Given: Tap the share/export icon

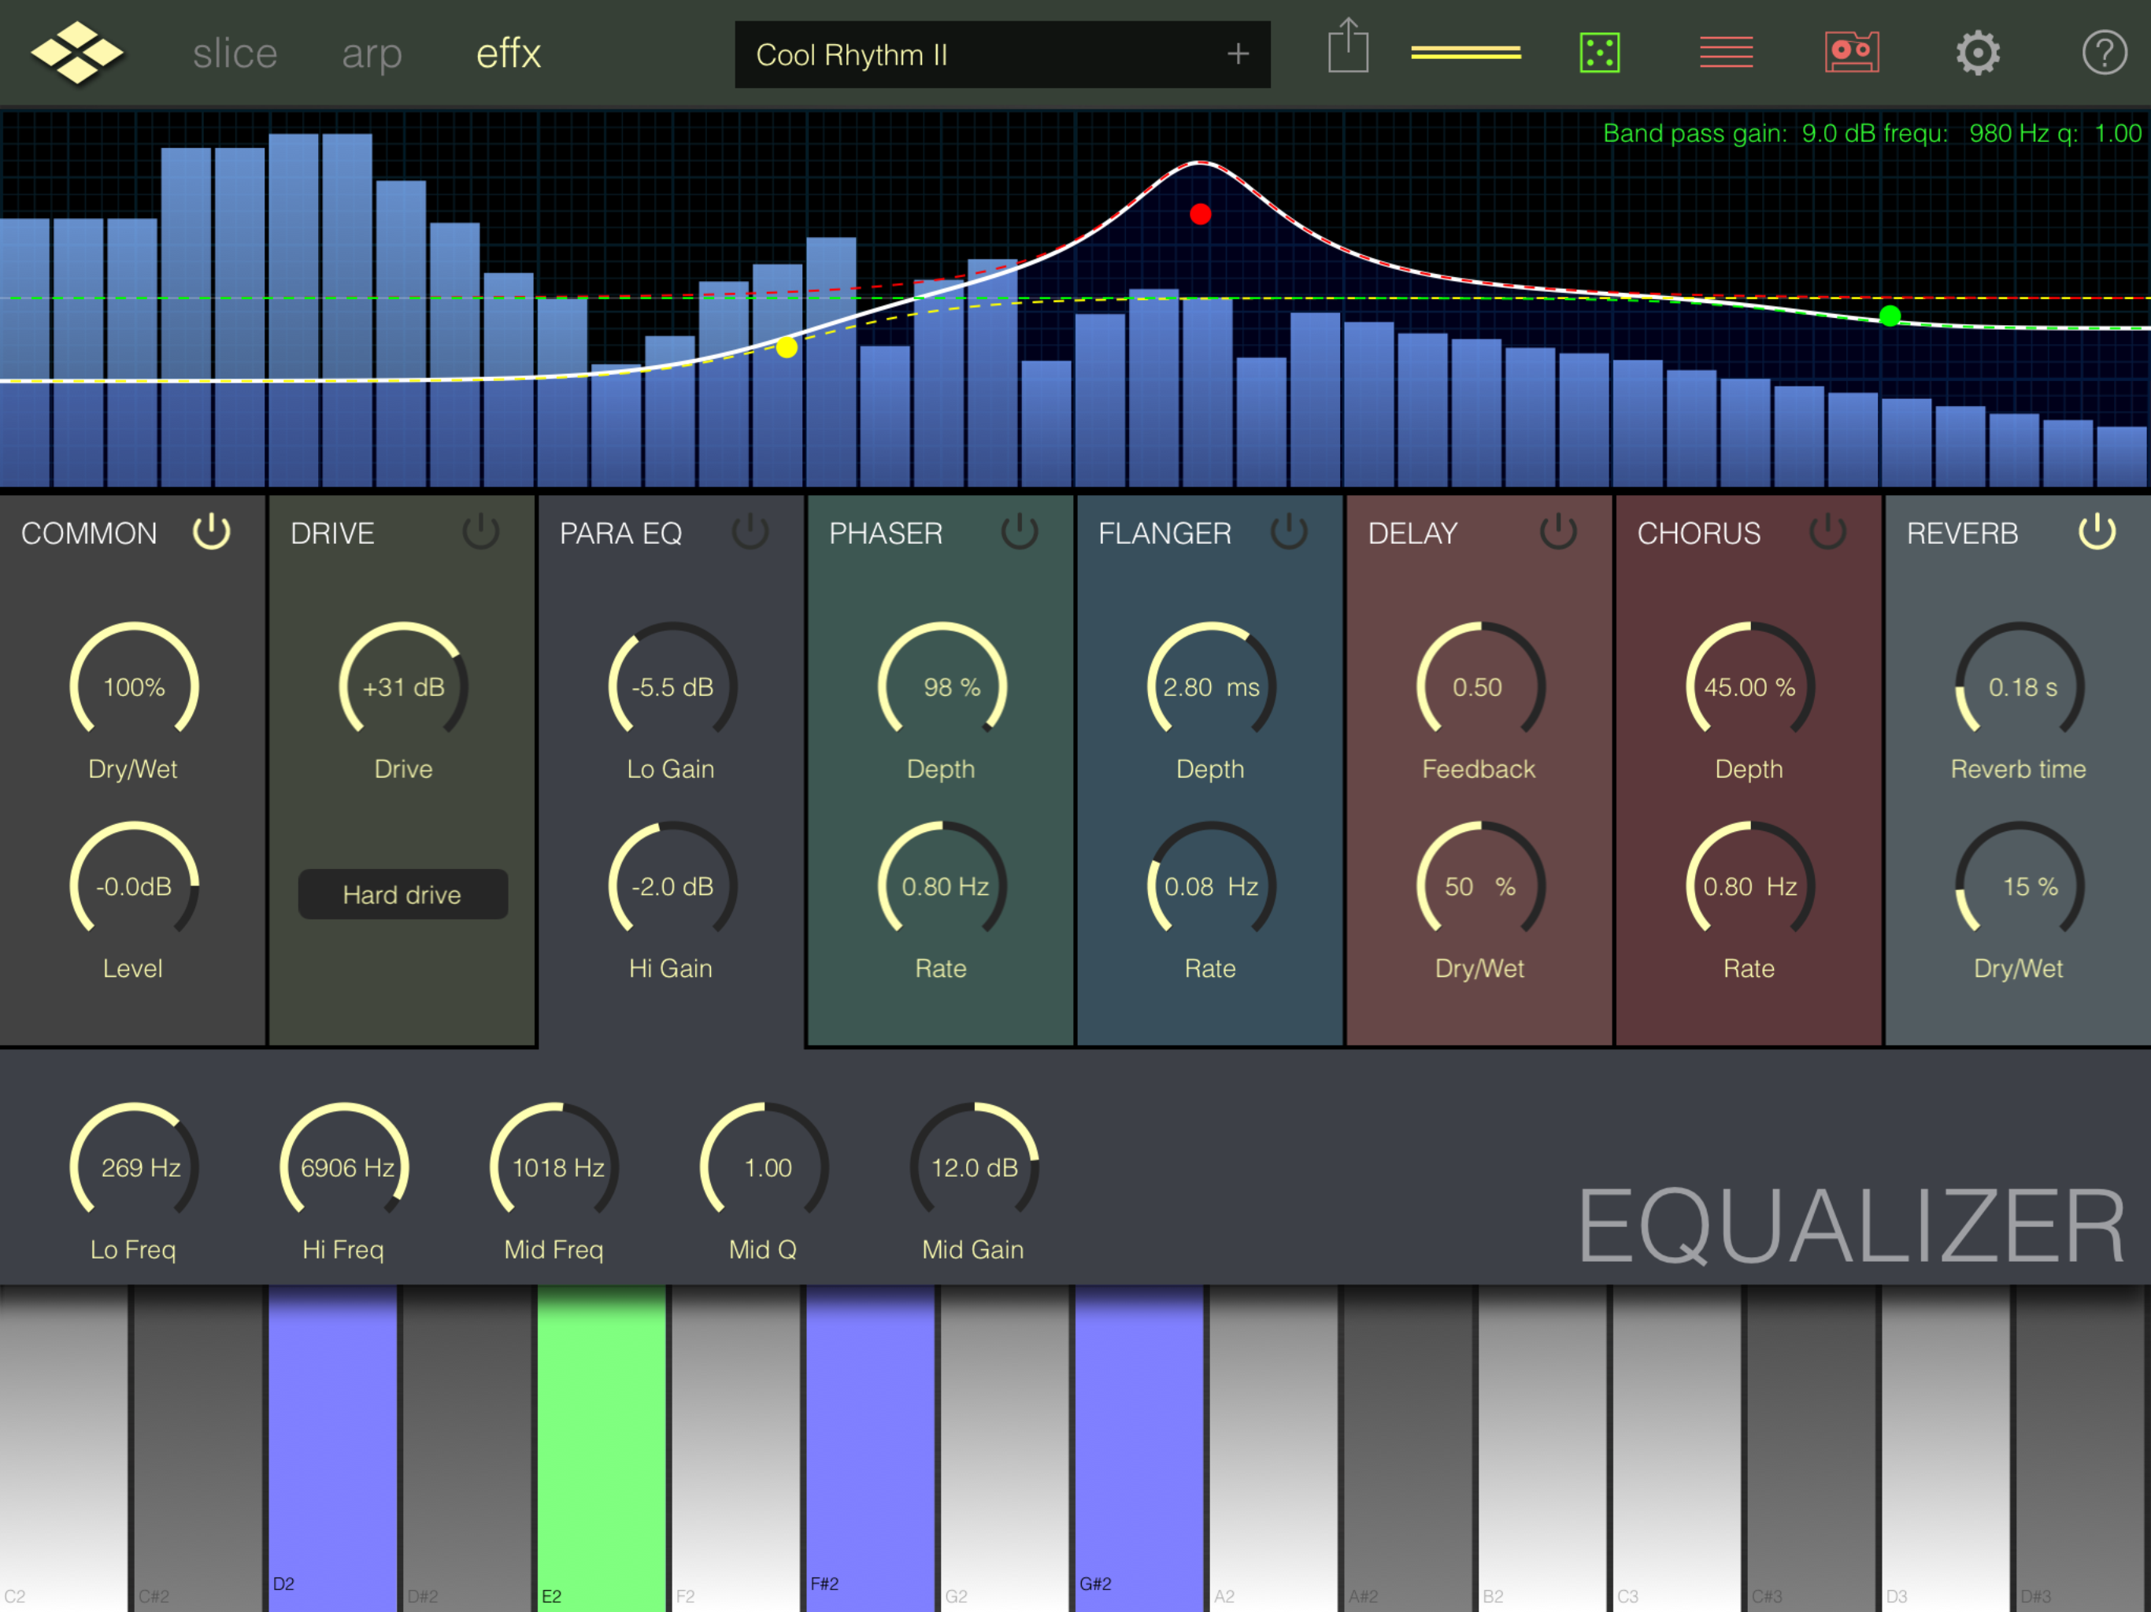Looking at the screenshot, I should 1348,46.
